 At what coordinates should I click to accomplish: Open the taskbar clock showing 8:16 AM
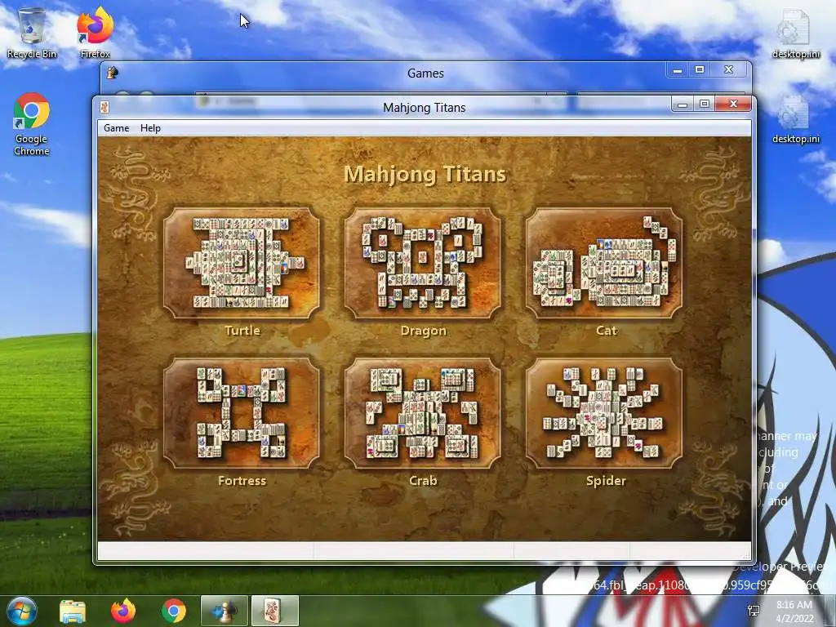(794, 611)
